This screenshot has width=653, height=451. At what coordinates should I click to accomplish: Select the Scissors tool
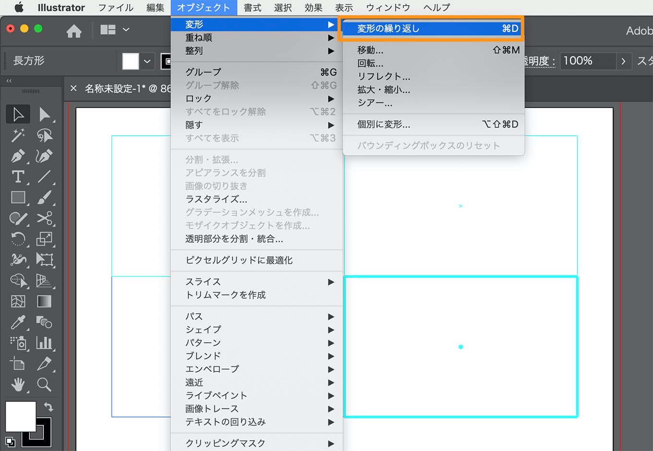(x=45, y=219)
